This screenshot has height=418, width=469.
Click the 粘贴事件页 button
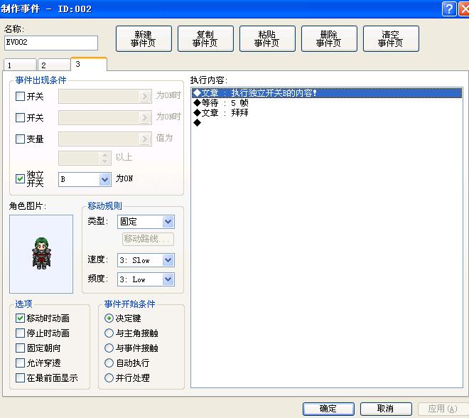(x=267, y=38)
